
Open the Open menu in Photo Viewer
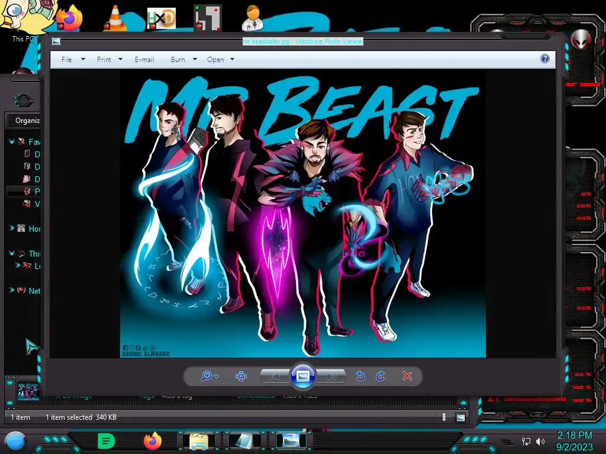[215, 60]
